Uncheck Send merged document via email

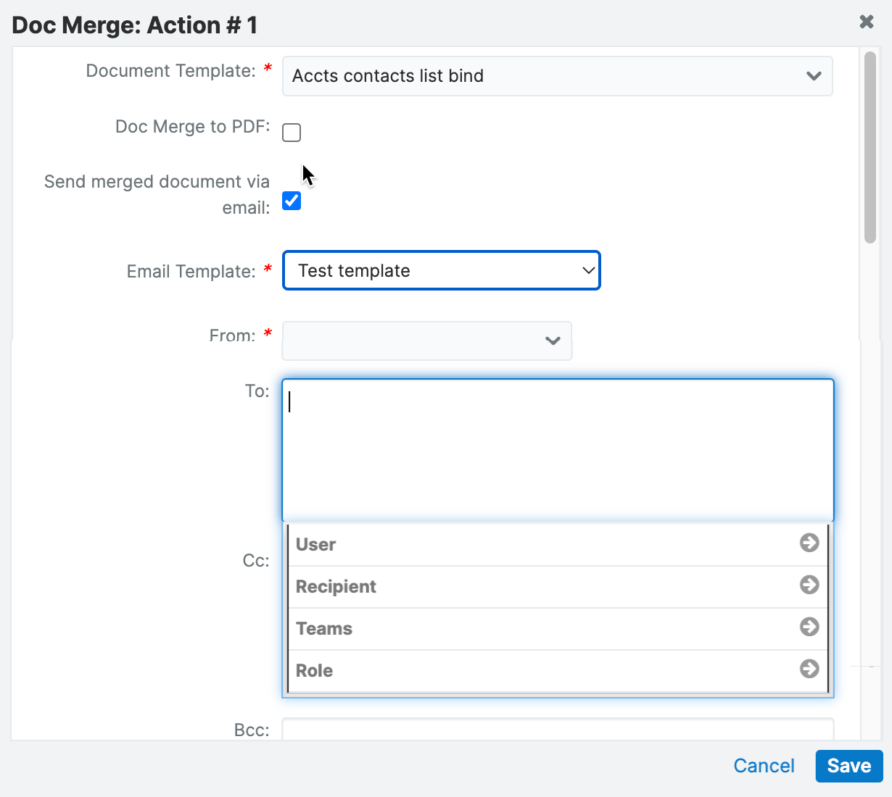pos(291,201)
